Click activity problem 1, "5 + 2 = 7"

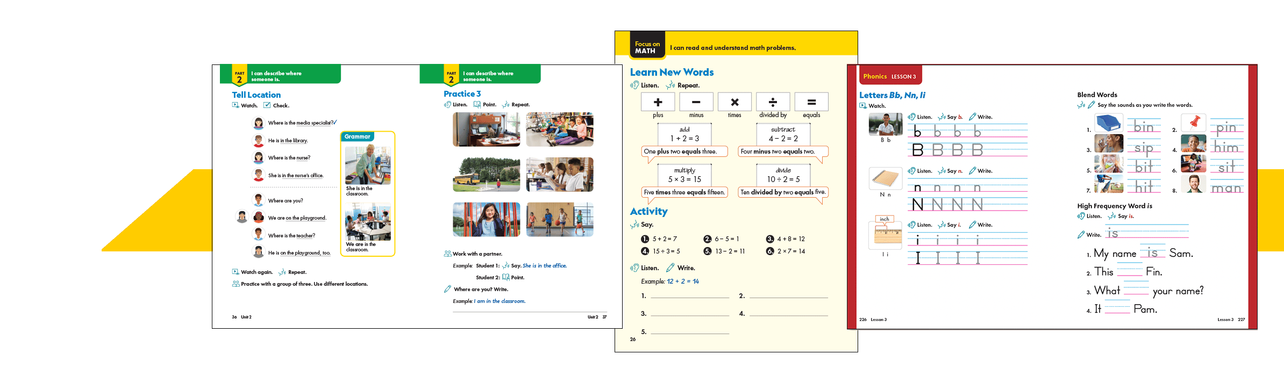pyautogui.click(x=659, y=239)
